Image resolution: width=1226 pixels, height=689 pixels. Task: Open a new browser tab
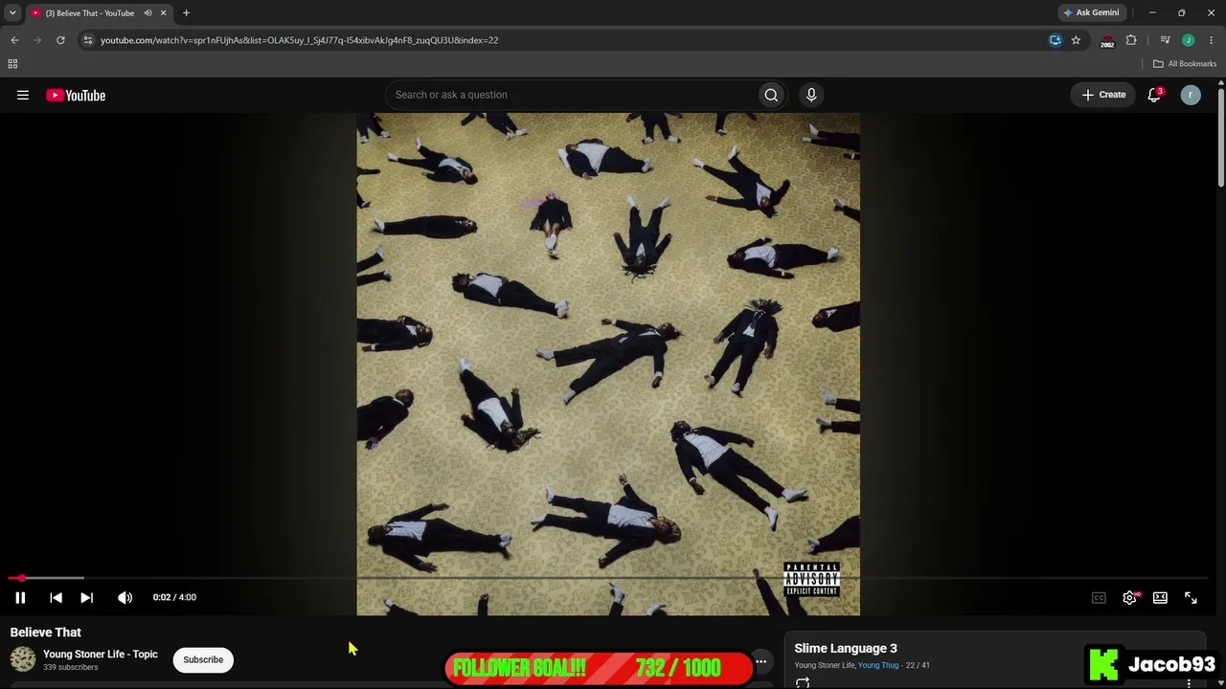[186, 13]
